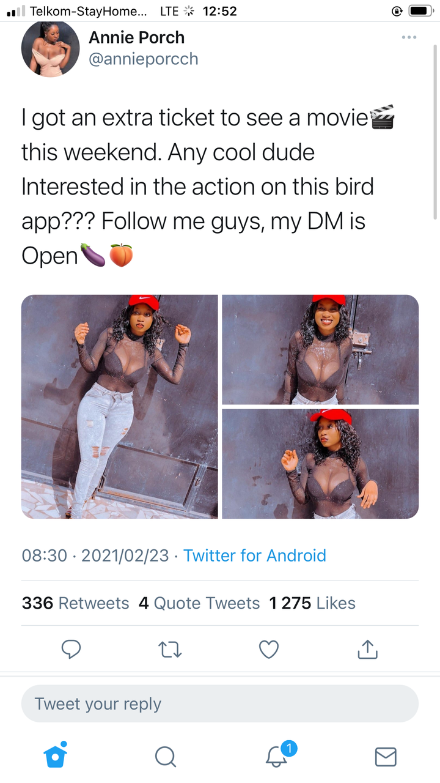Open the tweet's three-dot more menu
Viewport: 440px width, 783px height.
[409, 37]
